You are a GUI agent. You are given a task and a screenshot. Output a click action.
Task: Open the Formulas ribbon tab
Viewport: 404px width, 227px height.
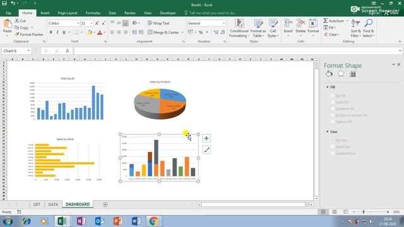click(93, 13)
